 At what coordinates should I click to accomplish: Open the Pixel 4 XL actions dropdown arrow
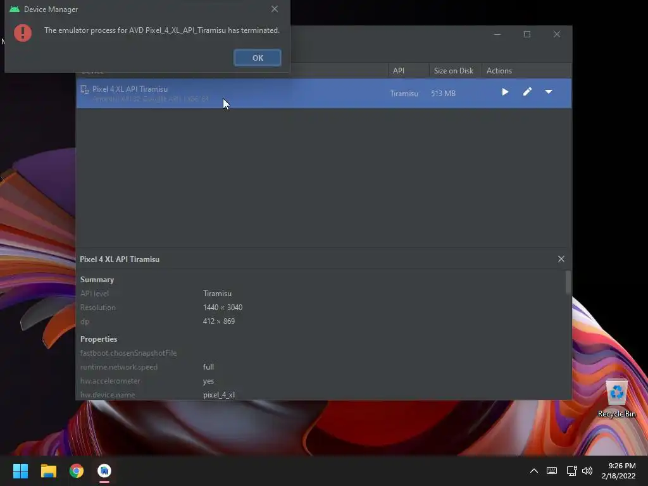point(549,92)
